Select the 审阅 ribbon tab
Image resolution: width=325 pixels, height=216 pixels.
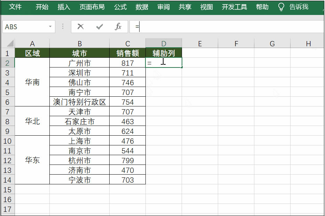tap(163, 7)
